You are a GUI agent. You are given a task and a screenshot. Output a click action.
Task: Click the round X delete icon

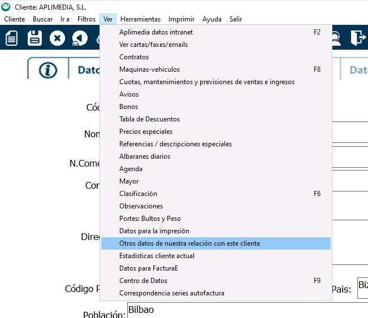pyautogui.click(x=57, y=38)
